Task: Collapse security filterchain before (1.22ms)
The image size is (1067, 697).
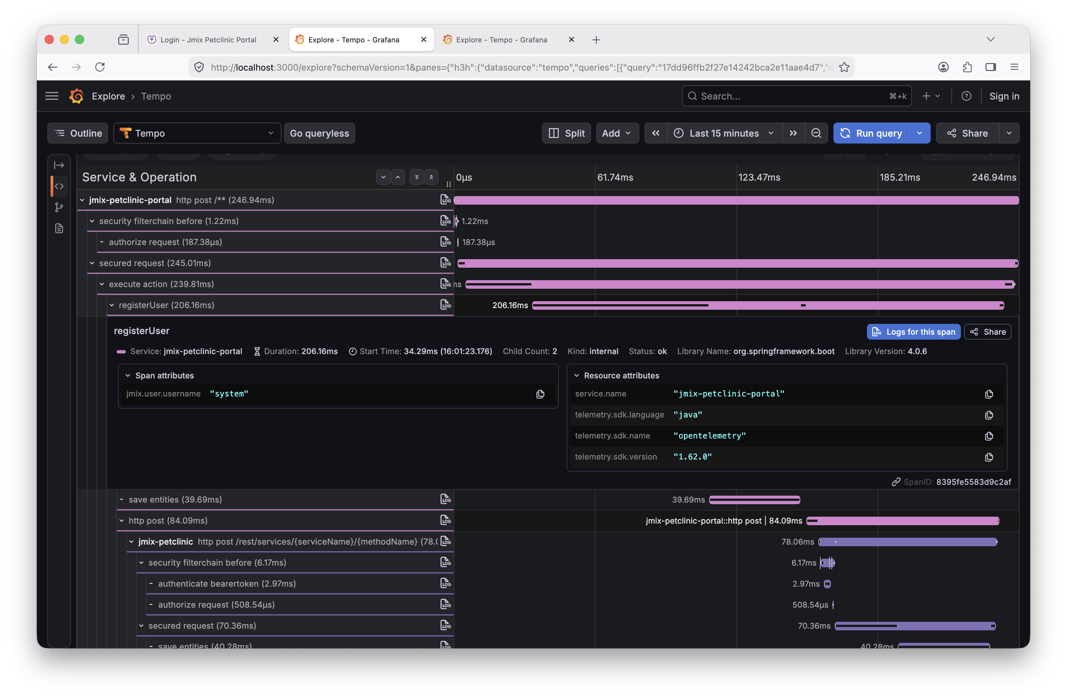Action: pyautogui.click(x=92, y=221)
